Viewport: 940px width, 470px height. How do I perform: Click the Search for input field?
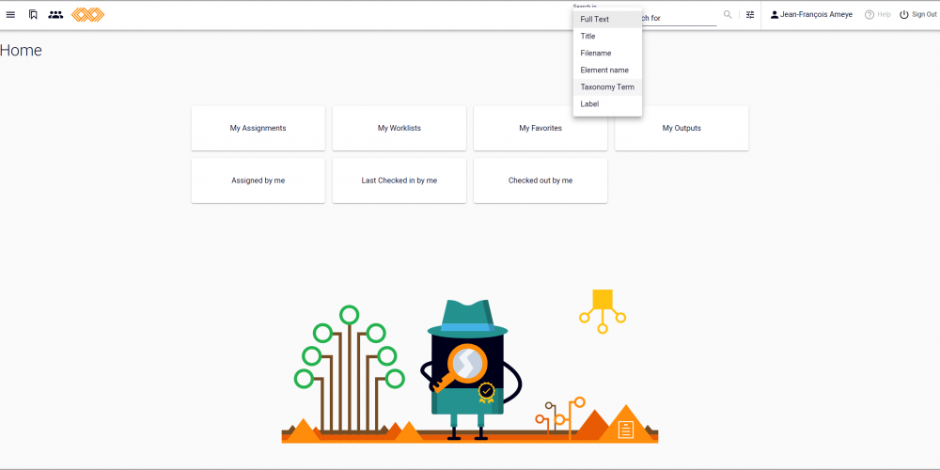pyautogui.click(x=680, y=18)
